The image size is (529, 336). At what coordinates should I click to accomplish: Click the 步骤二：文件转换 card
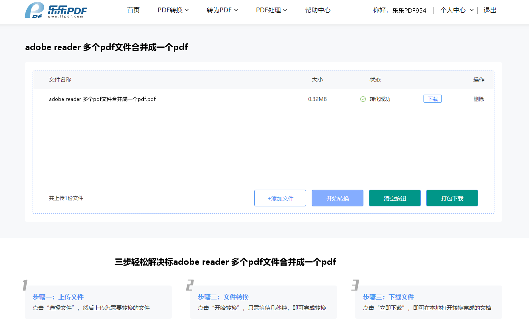pyautogui.click(x=264, y=302)
